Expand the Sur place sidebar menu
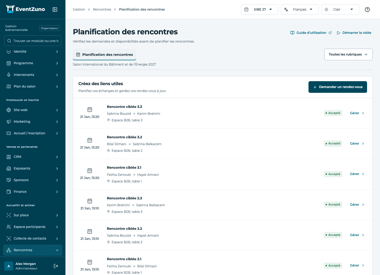380x275 pixels. click(33, 215)
